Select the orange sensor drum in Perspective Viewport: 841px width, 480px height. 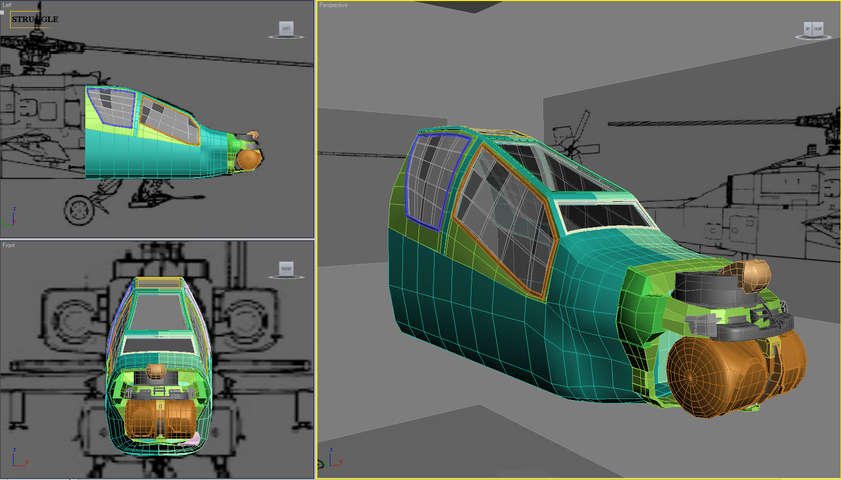716,376
